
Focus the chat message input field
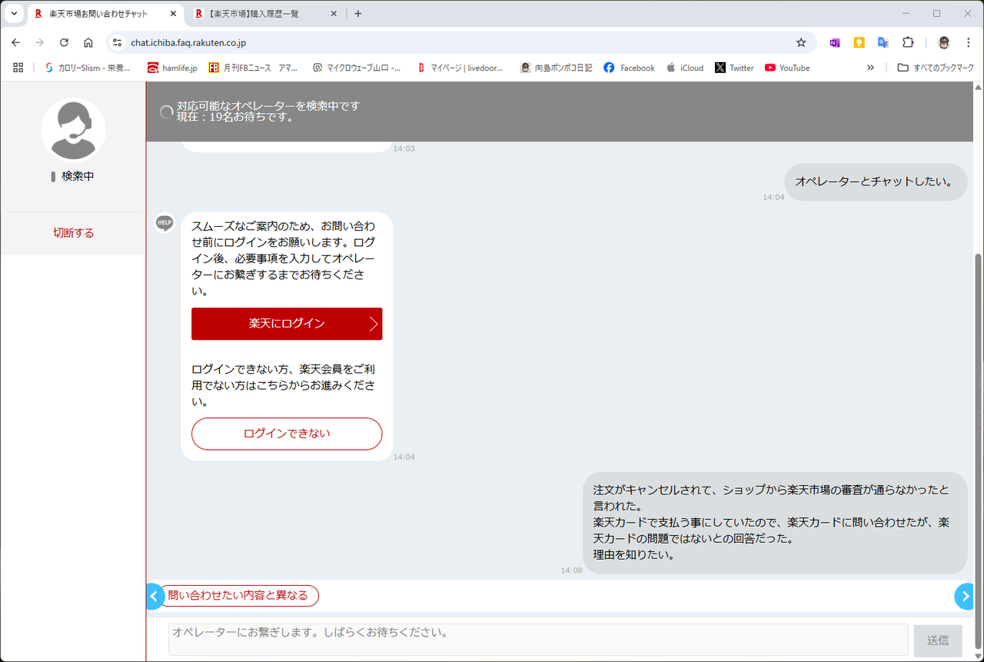click(x=538, y=640)
